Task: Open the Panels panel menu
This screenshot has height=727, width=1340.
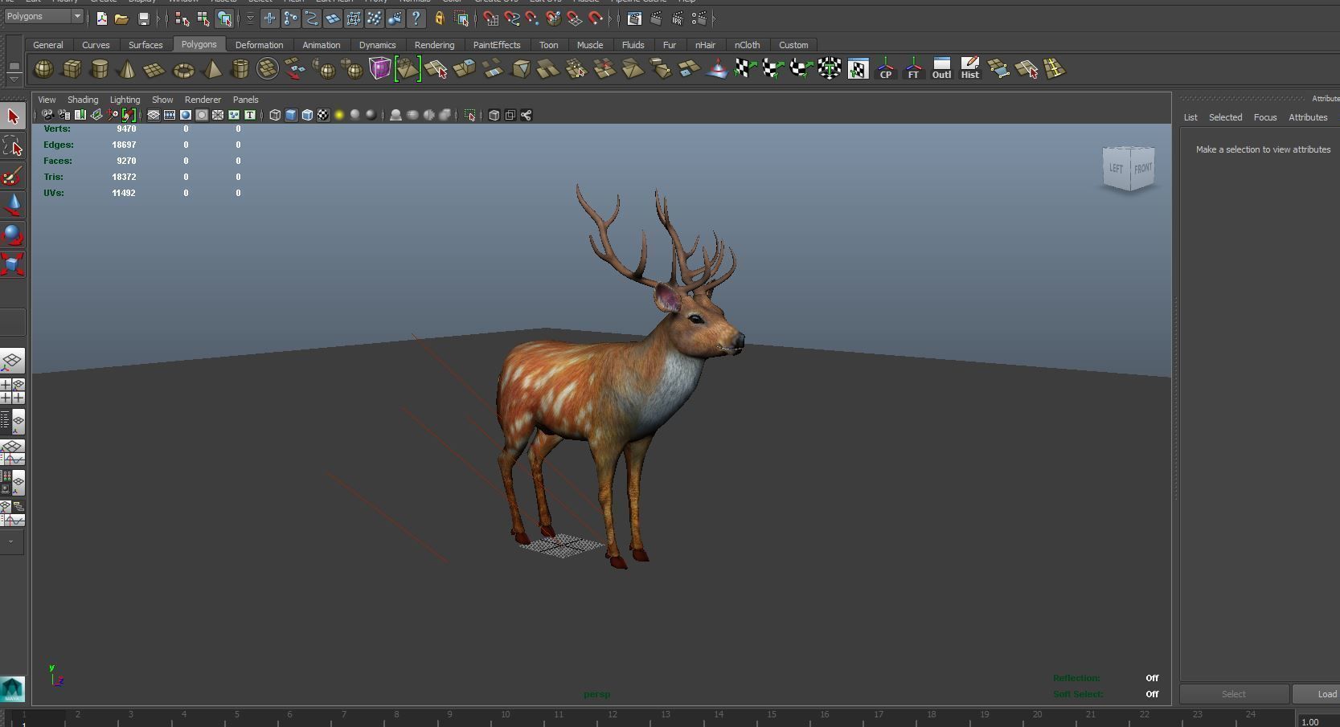Action: pos(245,100)
